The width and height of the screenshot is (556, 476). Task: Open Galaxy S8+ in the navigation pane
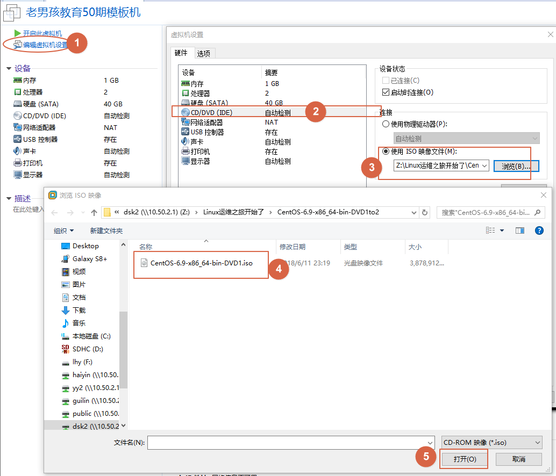coord(89,259)
